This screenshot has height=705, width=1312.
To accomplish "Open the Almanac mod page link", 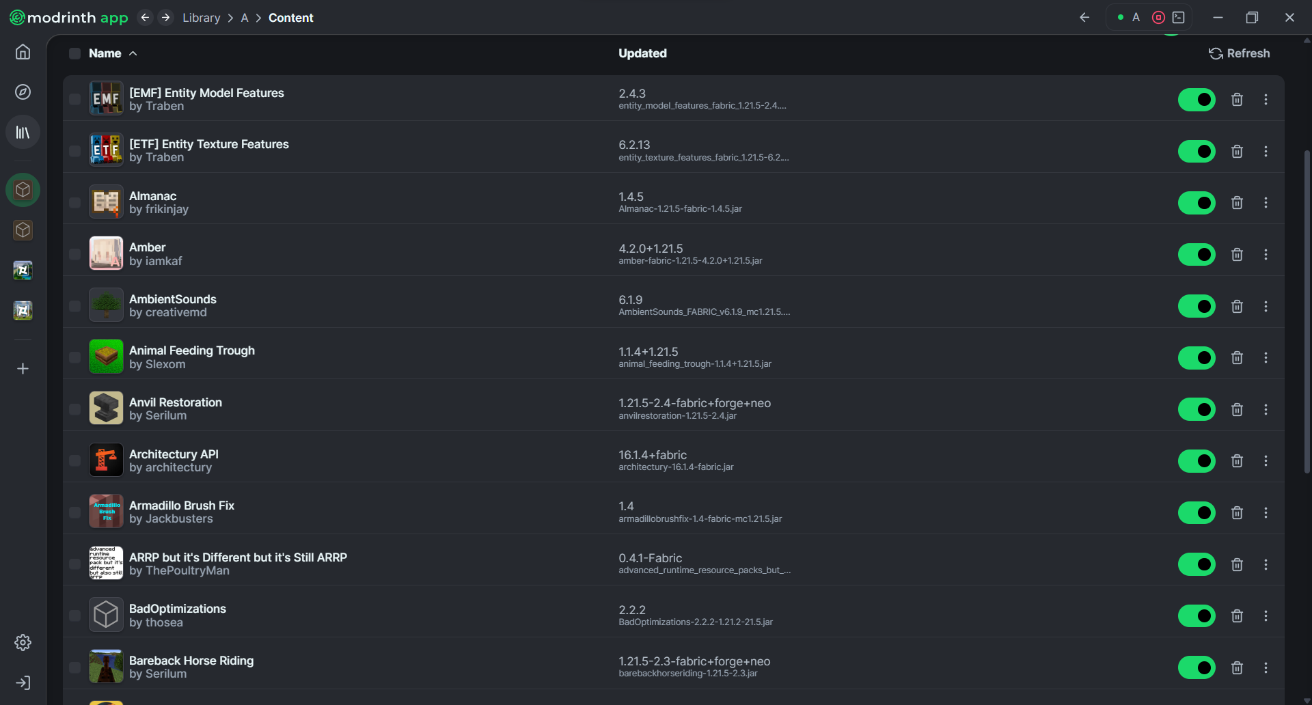I will coord(152,196).
